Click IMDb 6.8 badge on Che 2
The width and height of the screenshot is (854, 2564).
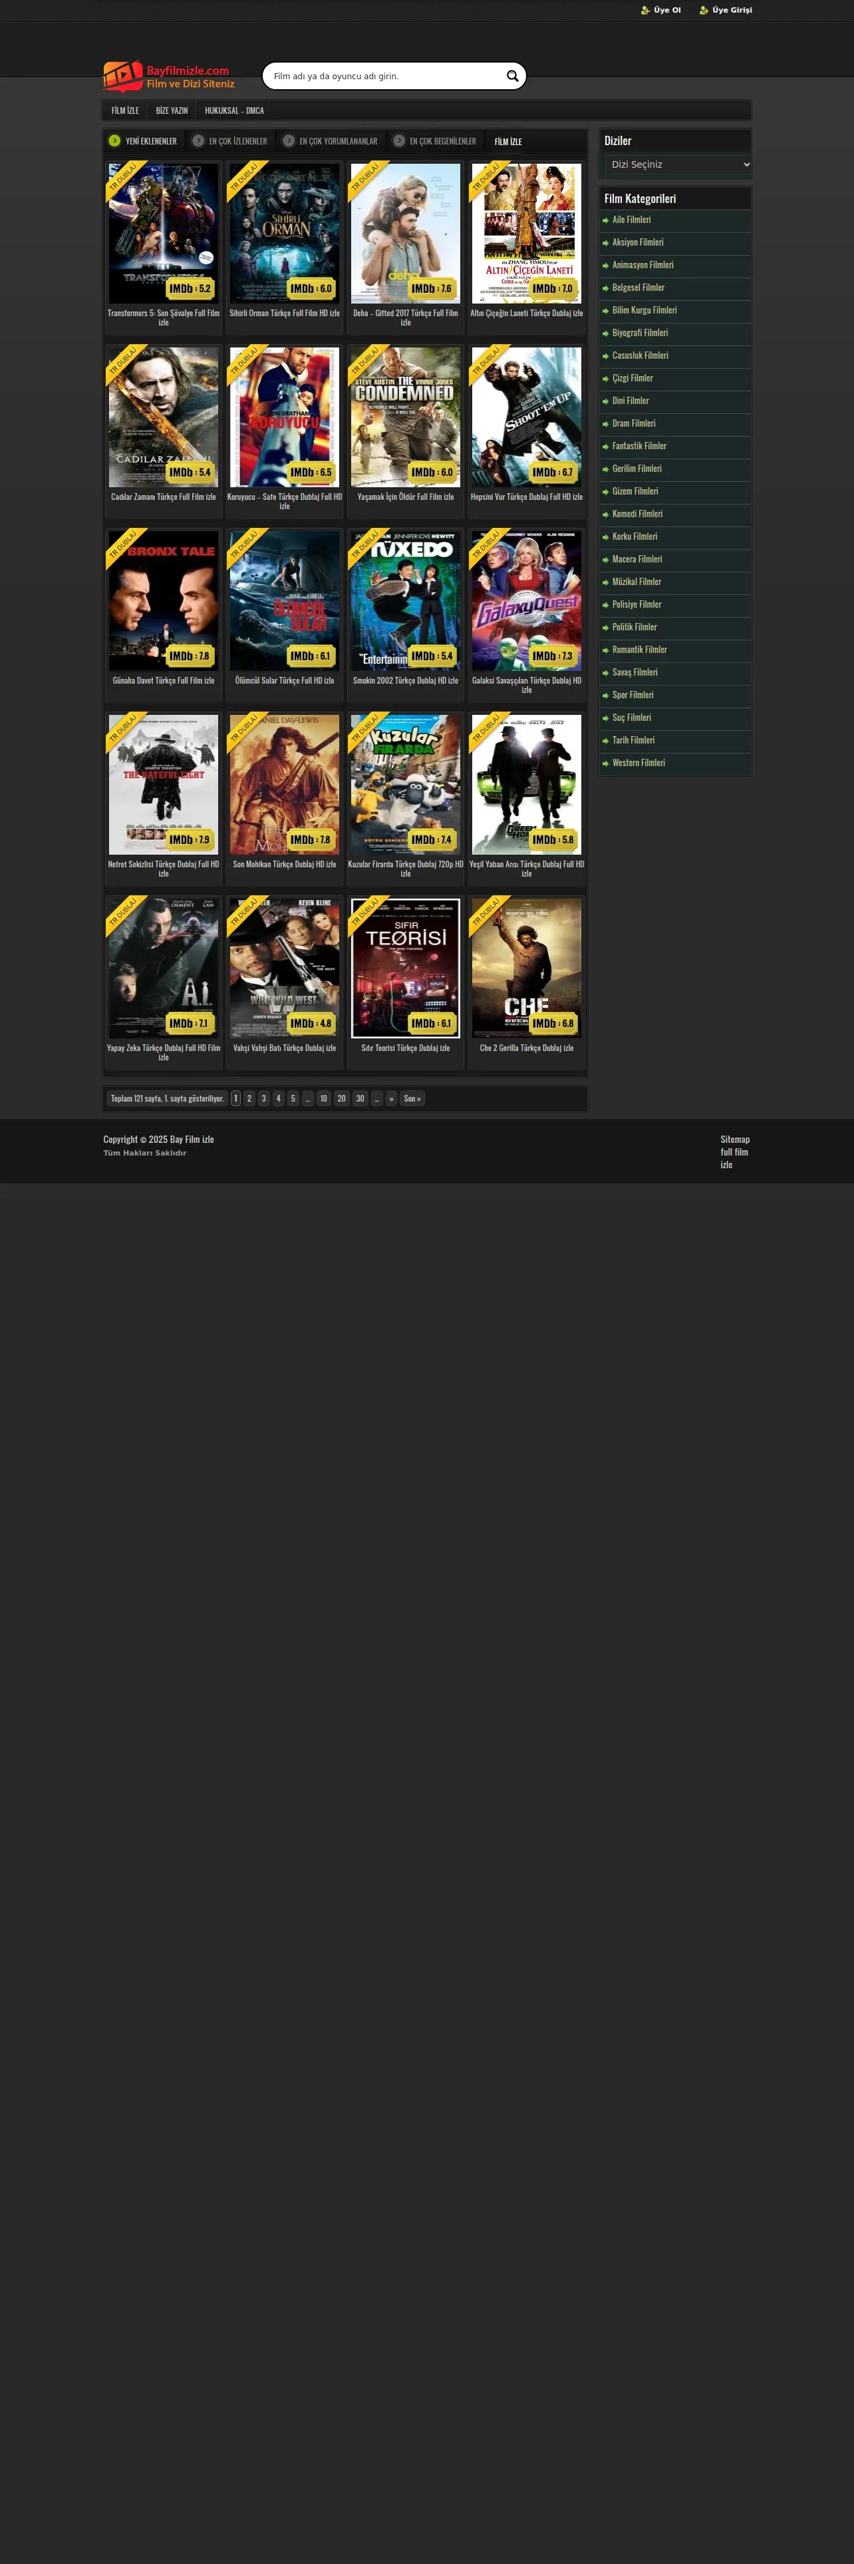[x=553, y=1023]
